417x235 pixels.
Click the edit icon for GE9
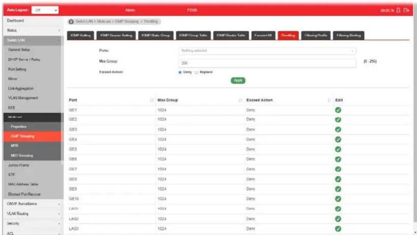338,189
